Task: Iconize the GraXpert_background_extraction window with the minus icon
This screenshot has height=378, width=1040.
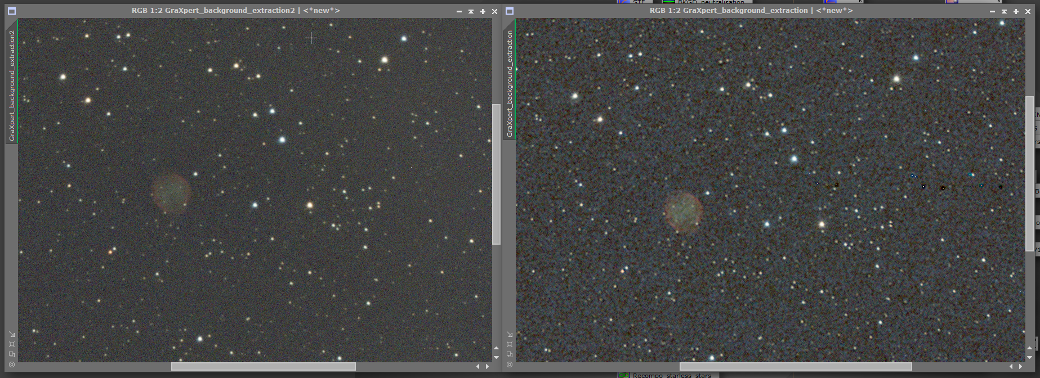Action: (x=992, y=11)
